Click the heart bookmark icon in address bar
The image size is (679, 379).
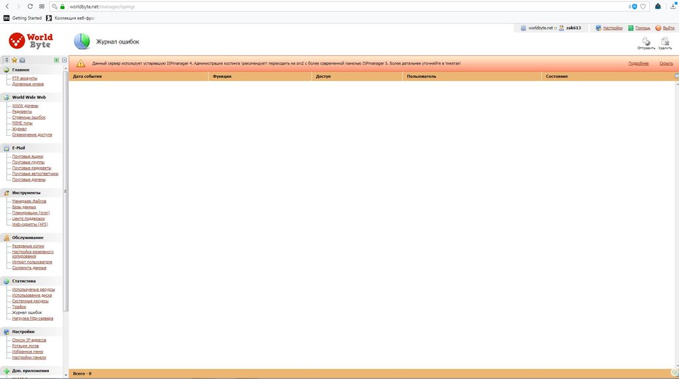coord(642,6)
